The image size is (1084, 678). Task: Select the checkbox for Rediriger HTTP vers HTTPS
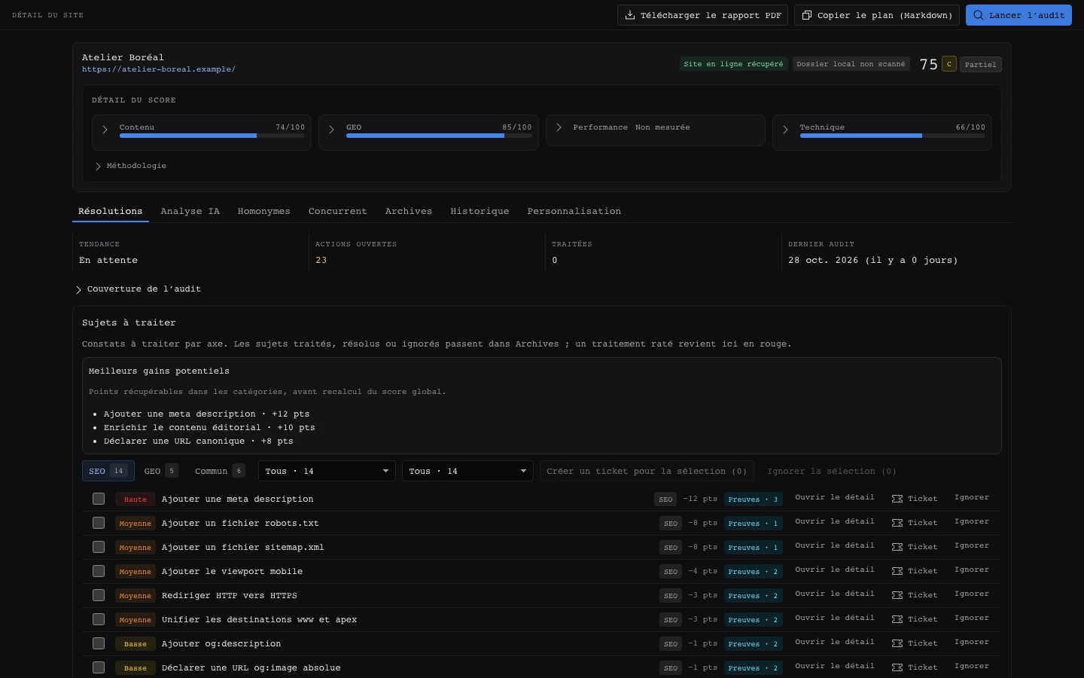pyautogui.click(x=99, y=595)
